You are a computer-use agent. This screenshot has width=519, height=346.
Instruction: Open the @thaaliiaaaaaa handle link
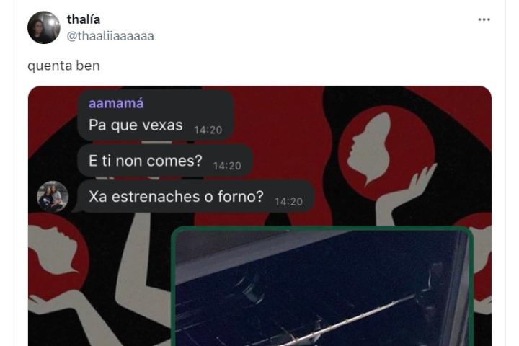click(x=110, y=36)
